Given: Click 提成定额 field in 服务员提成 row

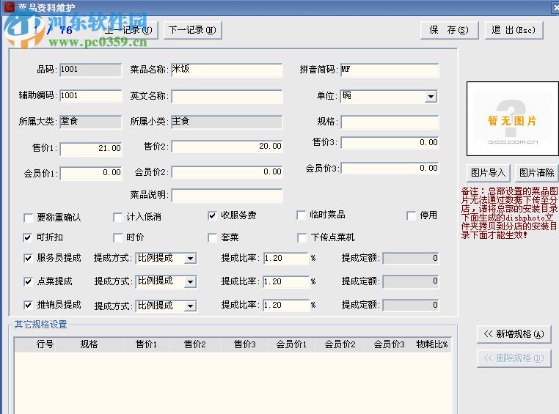Looking at the screenshot, I should (x=411, y=259).
